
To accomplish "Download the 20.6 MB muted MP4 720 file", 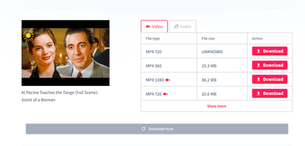I will coord(270,93).
